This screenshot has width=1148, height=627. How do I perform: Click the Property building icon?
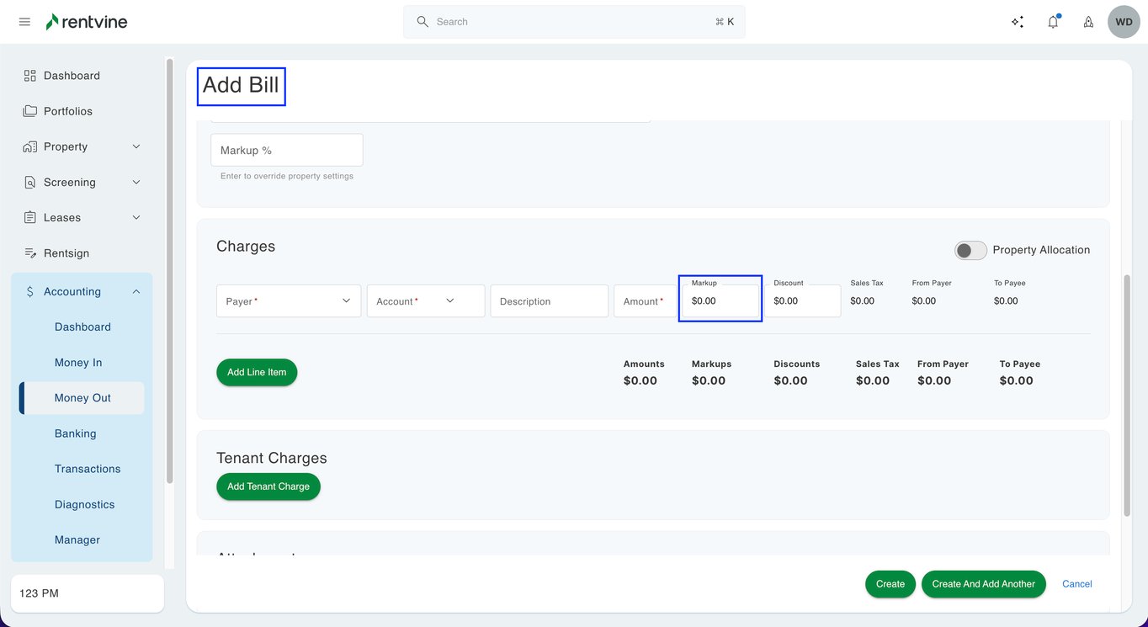coord(30,146)
